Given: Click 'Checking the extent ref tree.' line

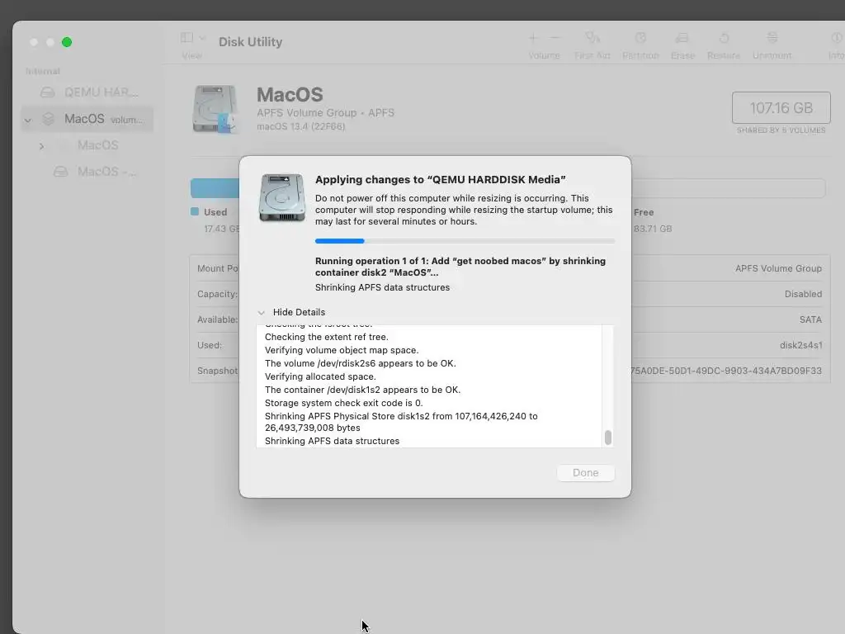Looking at the screenshot, I should pos(326,337).
